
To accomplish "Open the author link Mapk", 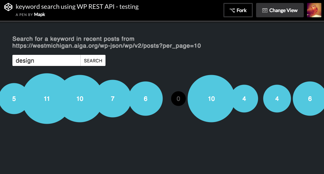I will tap(39, 15).
